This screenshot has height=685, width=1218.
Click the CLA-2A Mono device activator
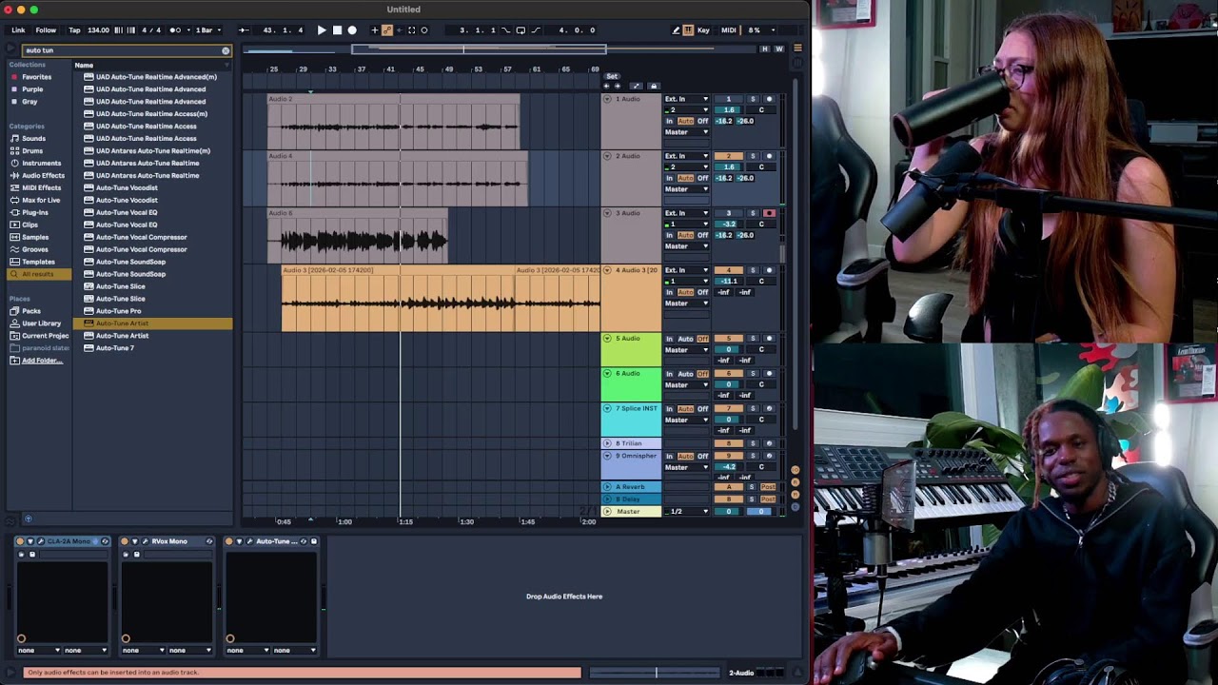[21, 541]
